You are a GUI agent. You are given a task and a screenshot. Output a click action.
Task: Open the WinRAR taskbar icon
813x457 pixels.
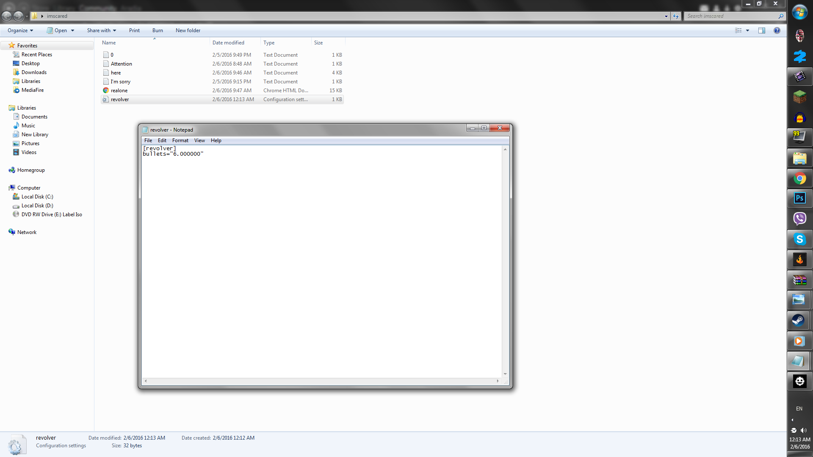pyautogui.click(x=799, y=280)
